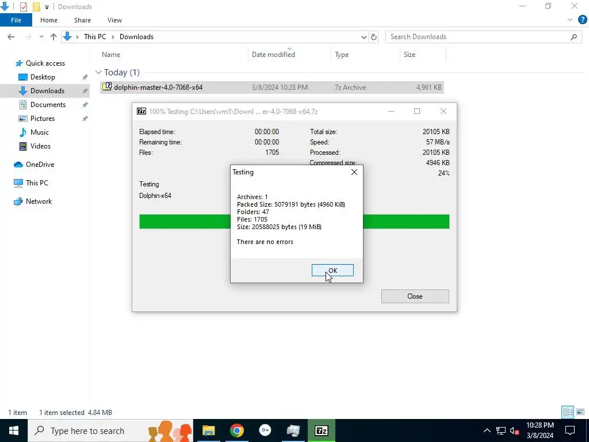Go forward in Explorer navigation

click(28, 37)
